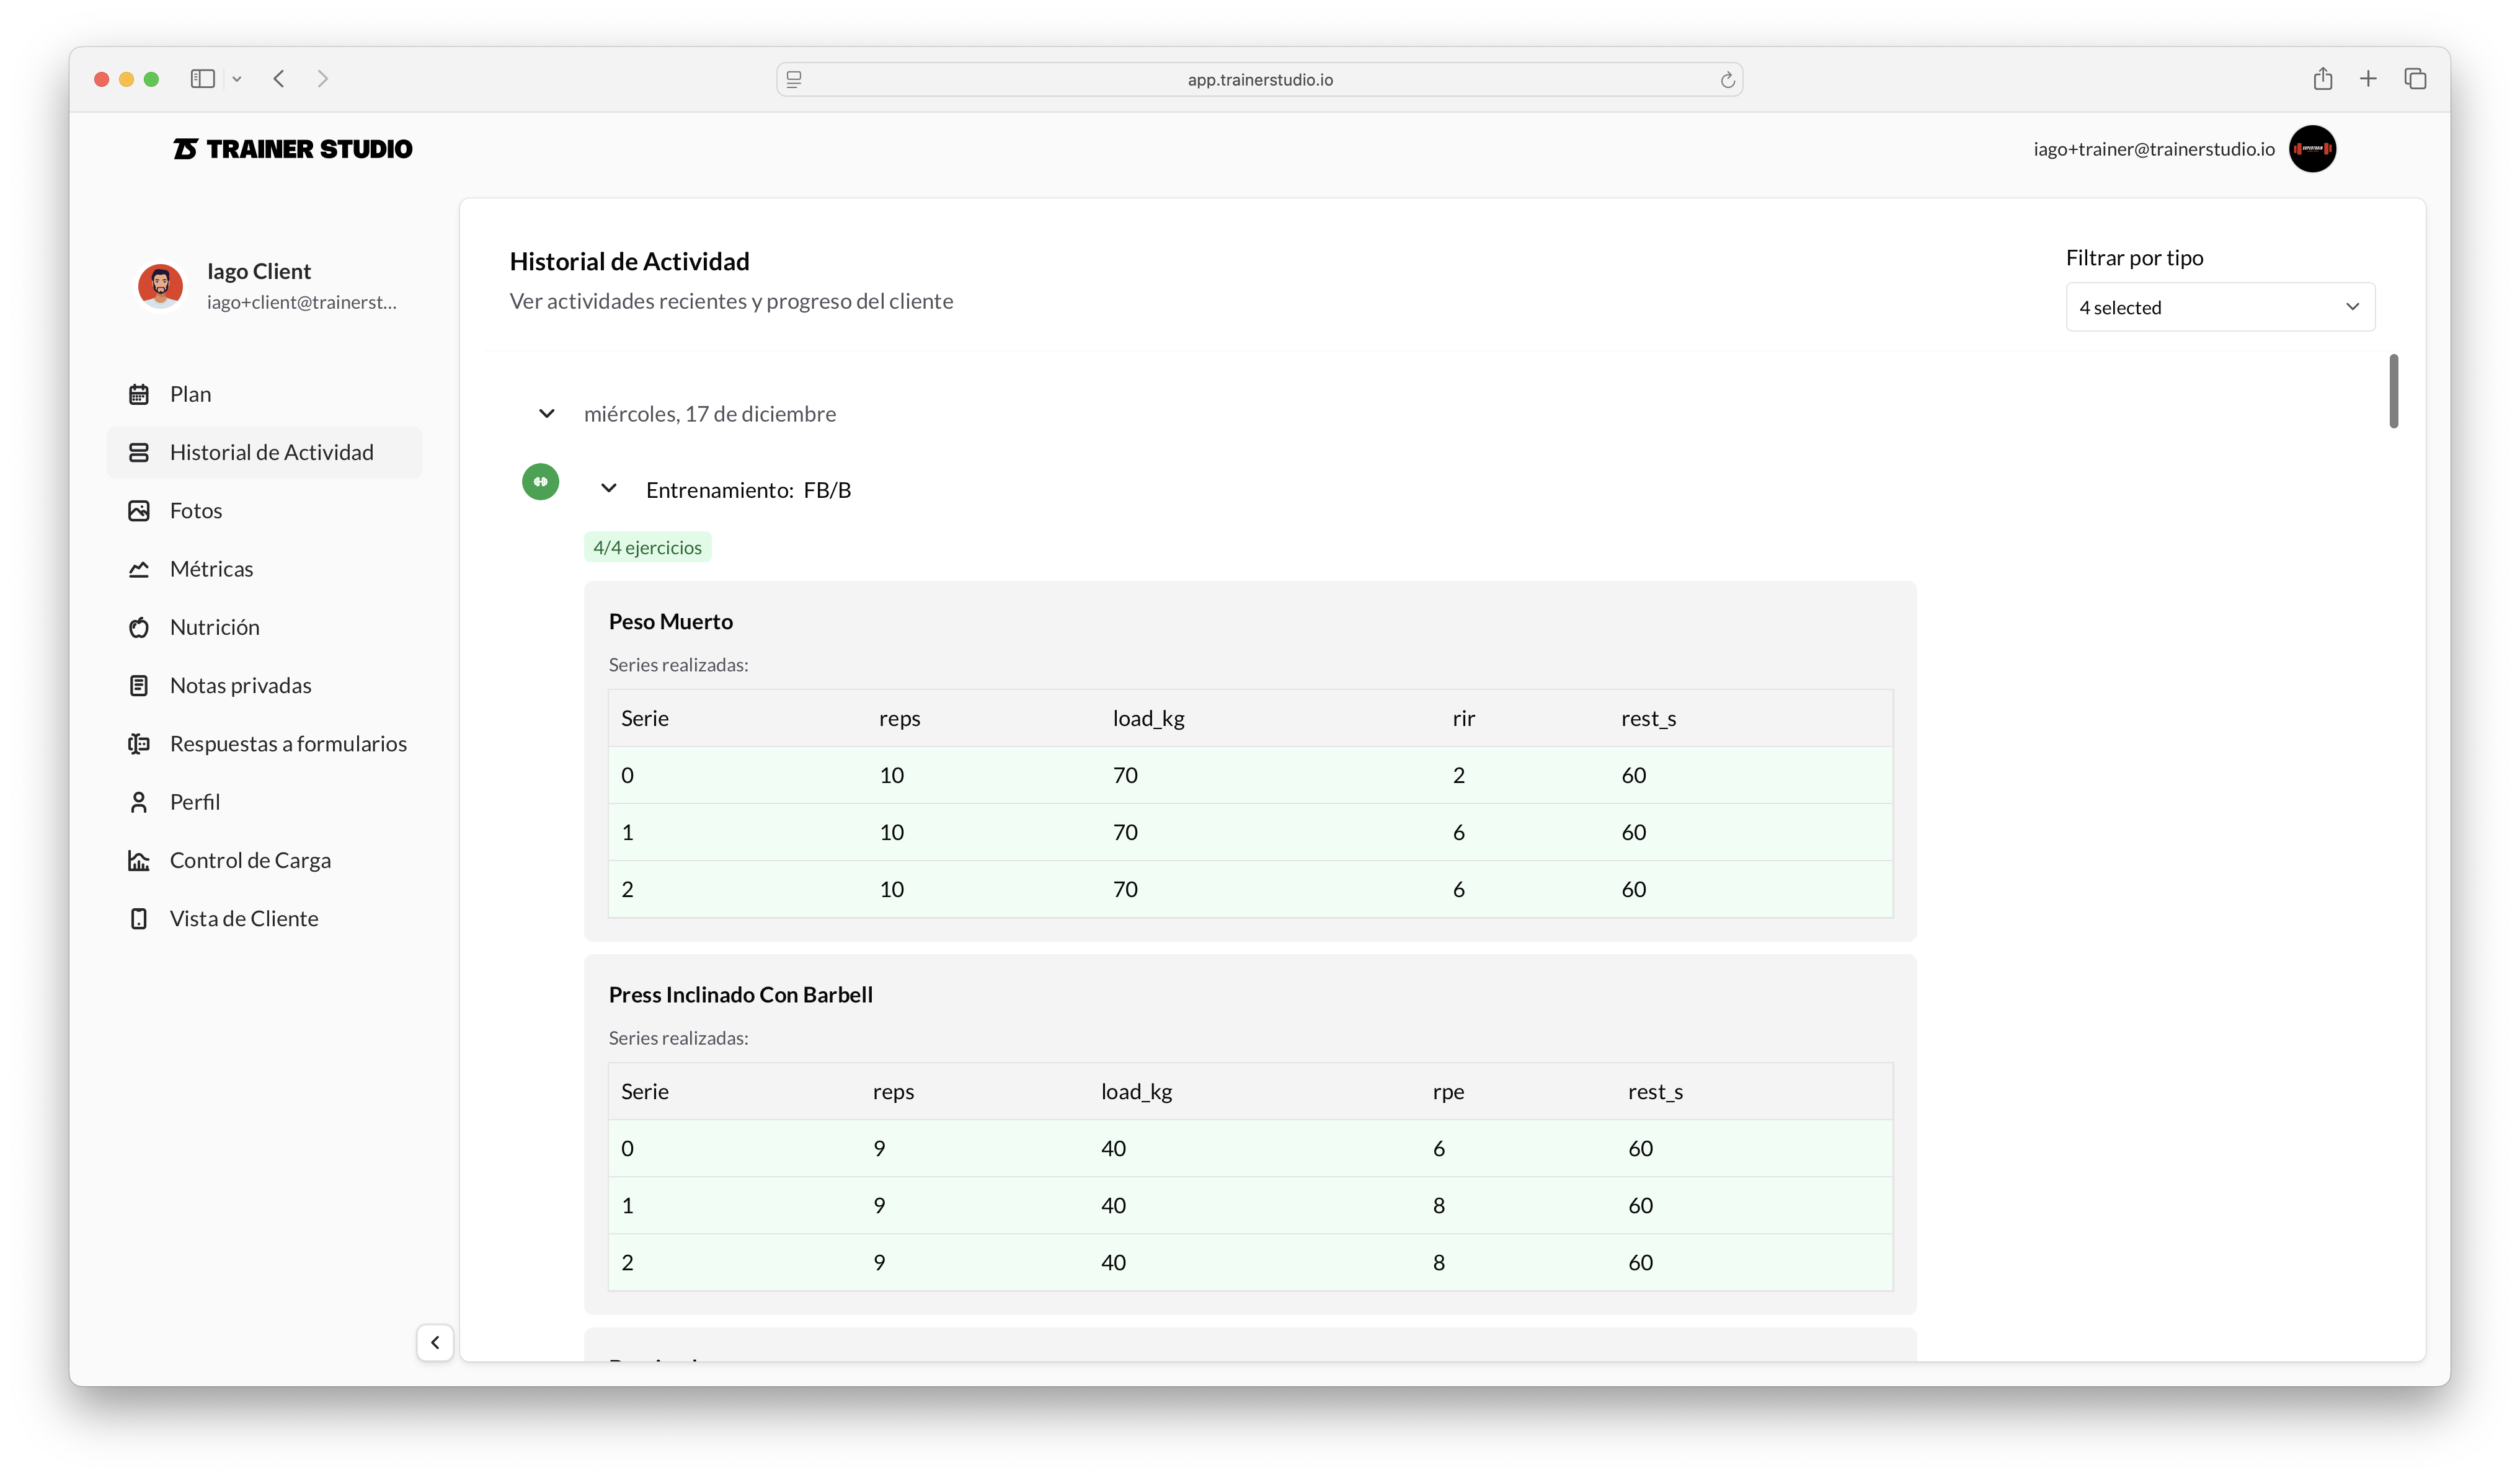Click the app.trainerstudio.io address bar
The height and width of the screenshot is (1478, 2520).
[1259, 79]
